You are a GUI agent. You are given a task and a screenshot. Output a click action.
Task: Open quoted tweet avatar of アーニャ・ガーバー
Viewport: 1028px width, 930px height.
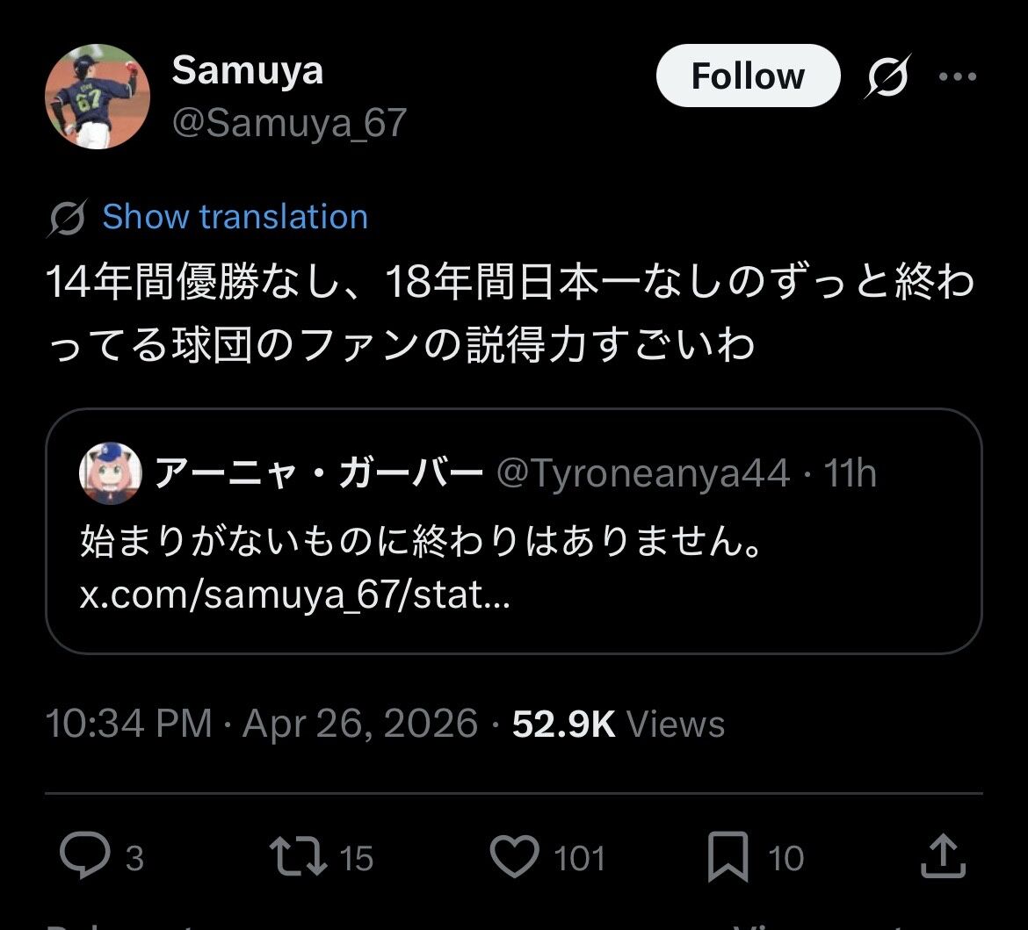(111, 473)
